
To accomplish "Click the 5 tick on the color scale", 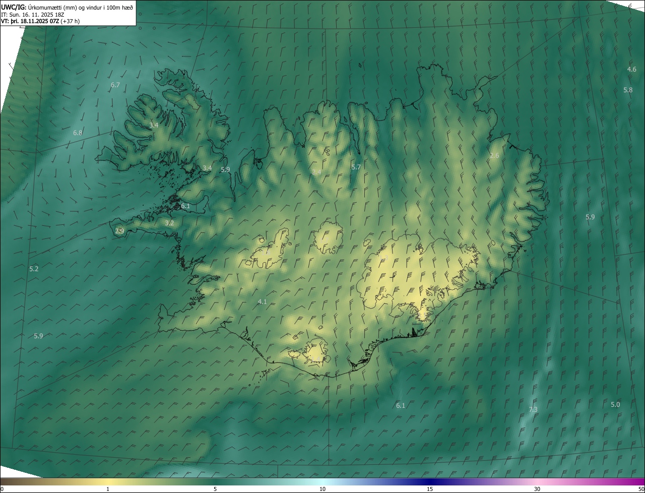I will click(x=215, y=489).
